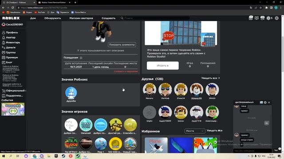This screenshot has height=159, width=284.
Task: Click the Дружба 20 friendship badge
Action: pyautogui.click(x=71, y=93)
